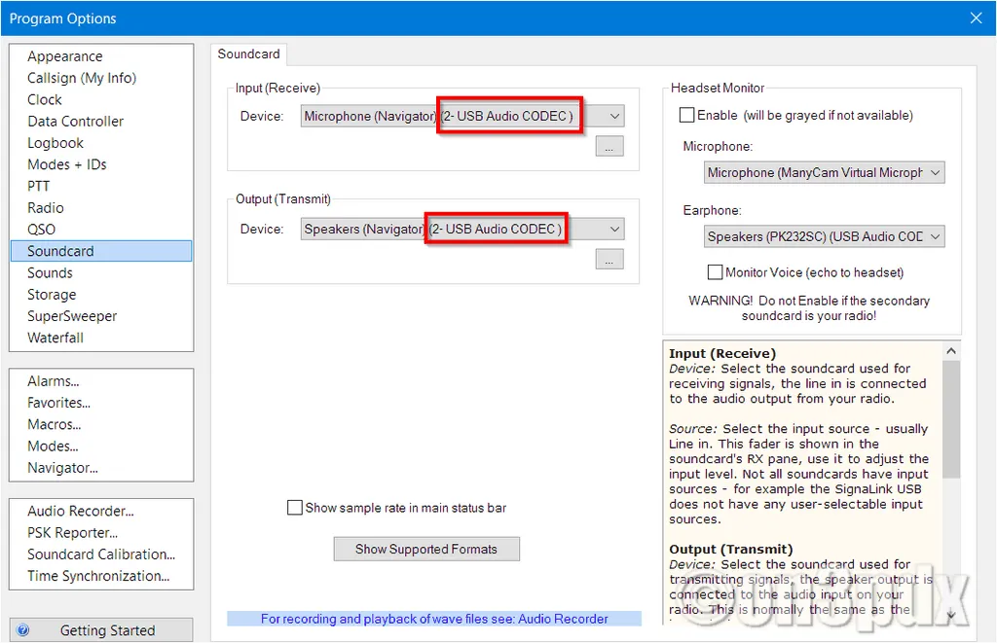Viewport: 997px width, 643px height.
Task: Close the Program Options window
Action: (977, 18)
